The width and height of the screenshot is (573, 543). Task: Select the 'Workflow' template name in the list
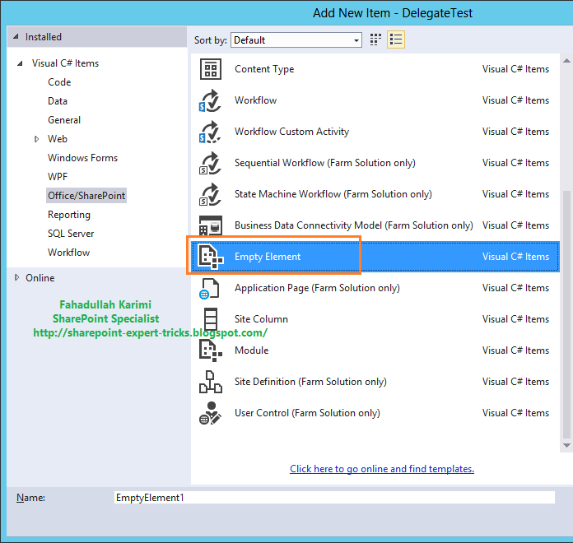coord(255,100)
